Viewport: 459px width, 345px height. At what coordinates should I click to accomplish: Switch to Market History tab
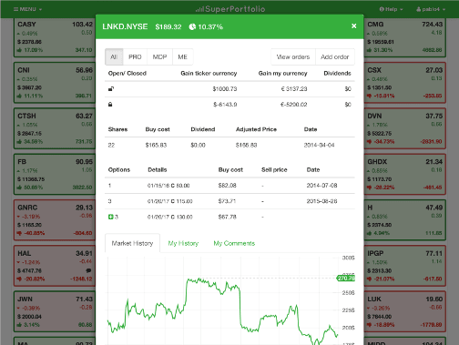(x=132, y=243)
